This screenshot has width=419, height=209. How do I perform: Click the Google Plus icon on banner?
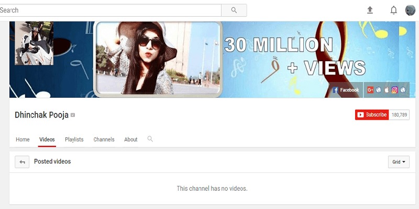pyautogui.click(x=370, y=90)
